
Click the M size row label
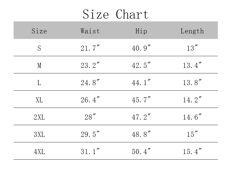click(x=39, y=65)
